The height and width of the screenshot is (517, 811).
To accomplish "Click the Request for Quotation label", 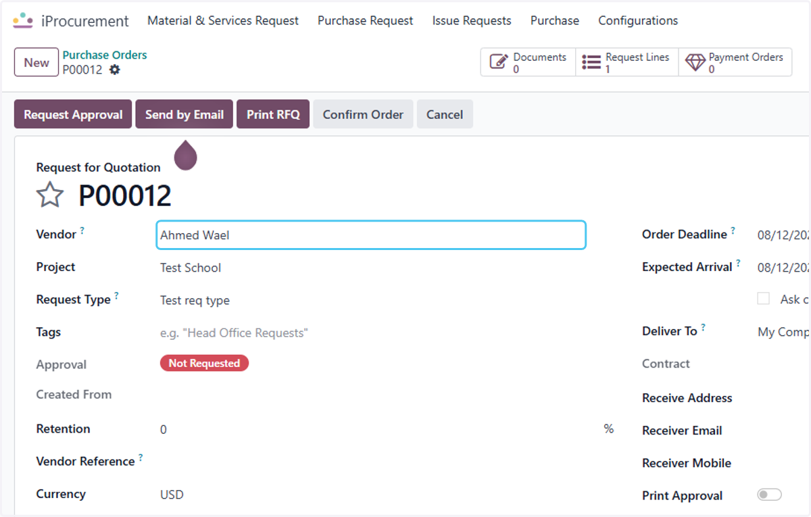I will coord(99,168).
